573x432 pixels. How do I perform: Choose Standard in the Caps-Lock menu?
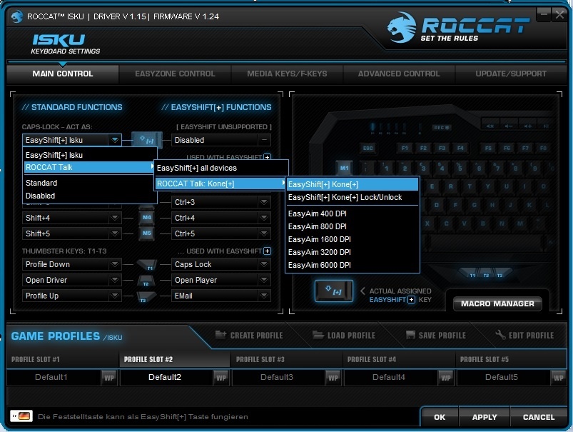click(x=90, y=183)
